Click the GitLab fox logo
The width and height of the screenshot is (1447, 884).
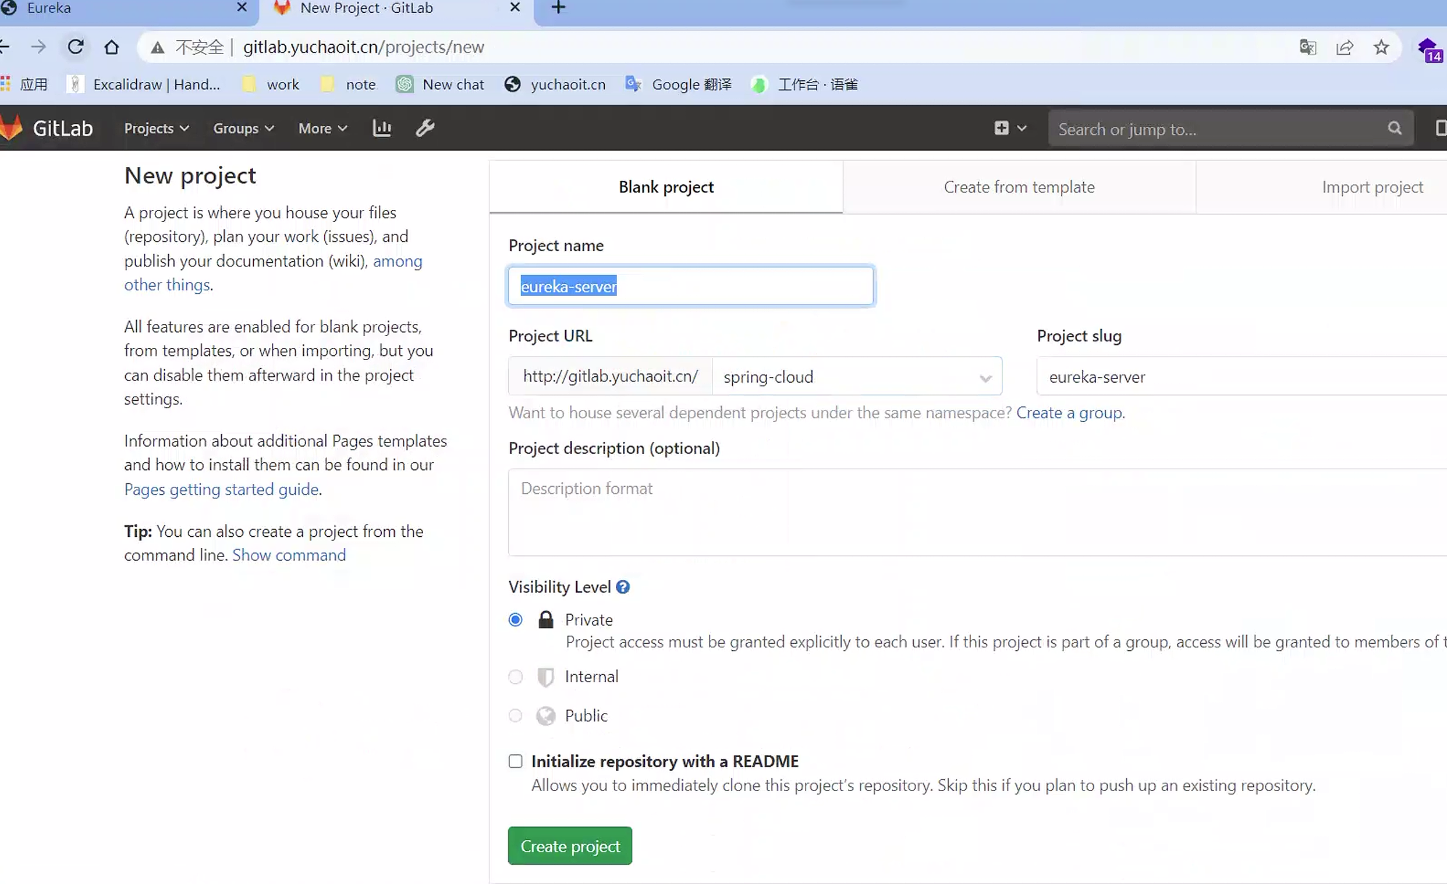pyautogui.click(x=12, y=128)
